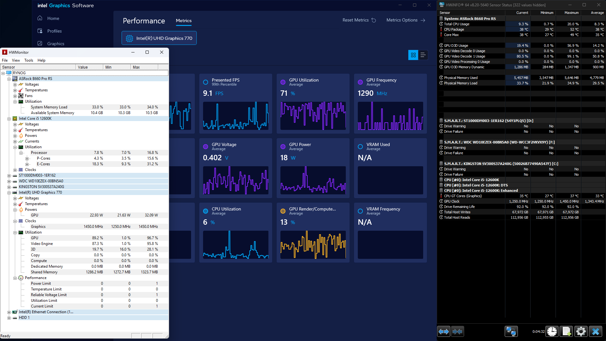Select the metrics grid view icon
Image resolution: width=606 pixels, height=341 pixels.
click(413, 55)
